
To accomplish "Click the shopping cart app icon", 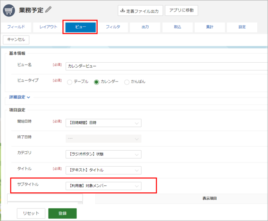I will (9, 10).
